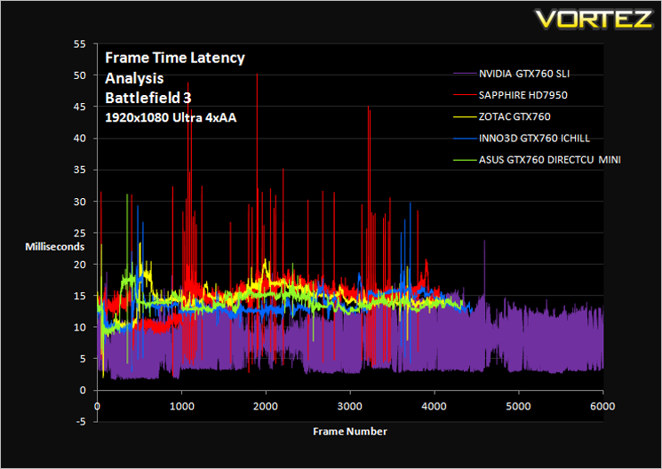Click the 45 y-axis tick label
The image size is (662, 469).
(x=79, y=107)
